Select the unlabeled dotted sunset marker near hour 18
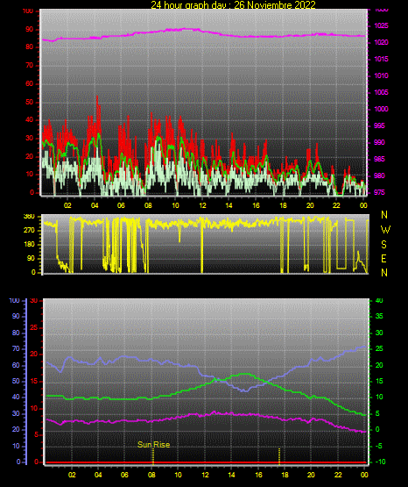Viewport: 408px width, 487px height. [x=279, y=456]
